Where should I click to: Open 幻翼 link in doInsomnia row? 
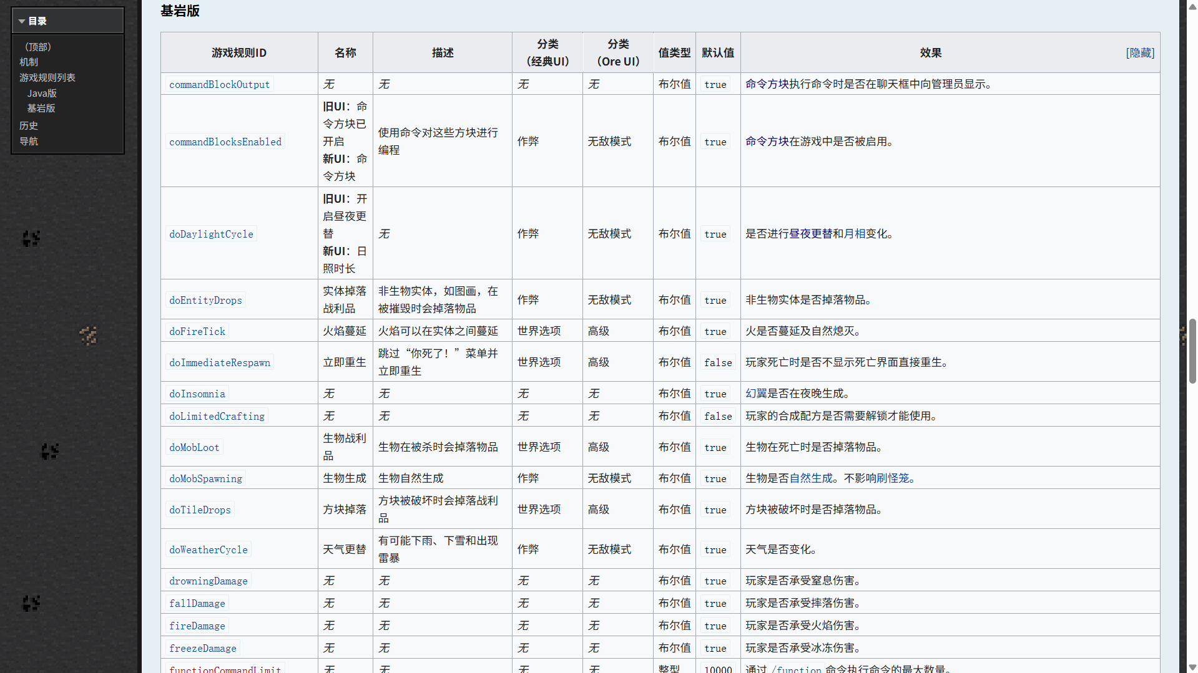click(x=756, y=394)
